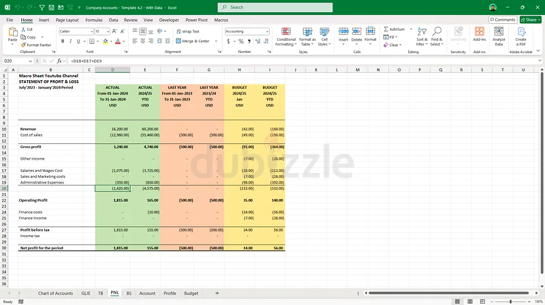Viewport: 545px width, 305px height.
Task: Switch to Page Layout view
Action: pyautogui.click(x=470, y=302)
